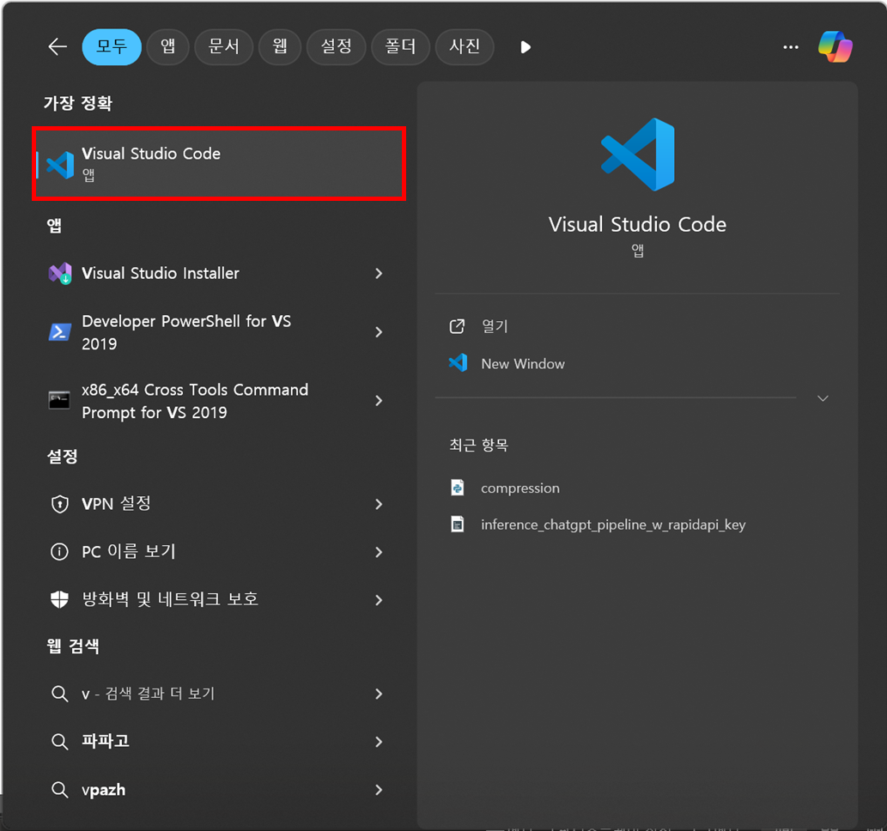Expand the vpazh web search chevron

pos(379,790)
